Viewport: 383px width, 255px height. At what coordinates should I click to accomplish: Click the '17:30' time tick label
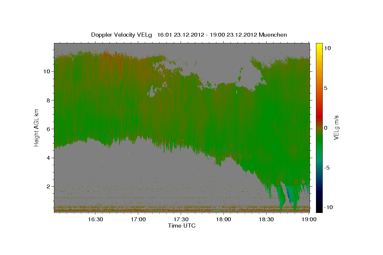[x=181, y=219]
